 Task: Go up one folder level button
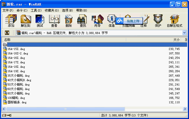[x=7, y=33]
